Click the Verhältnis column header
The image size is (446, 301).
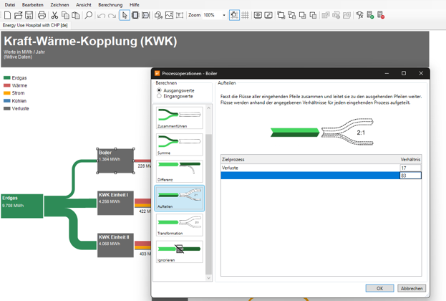tap(410, 160)
